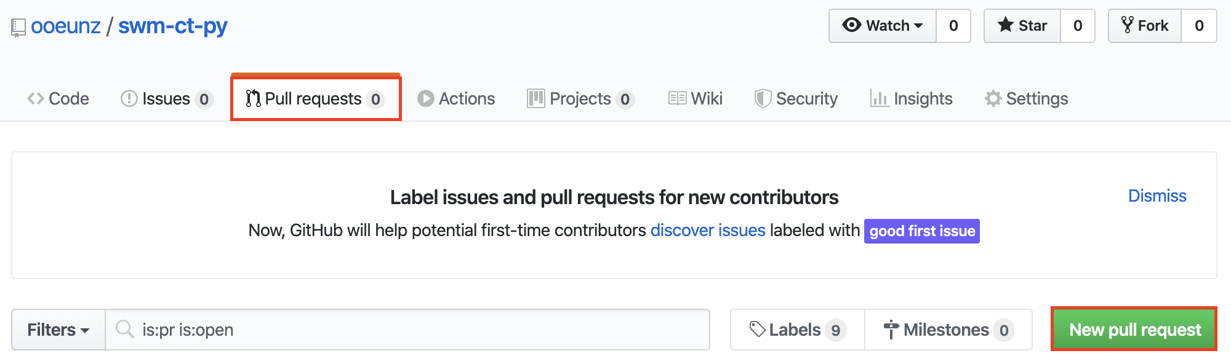This screenshot has width=1231, height=364.
Task: Expand the Filters dropdown
Action: point(58,330)
